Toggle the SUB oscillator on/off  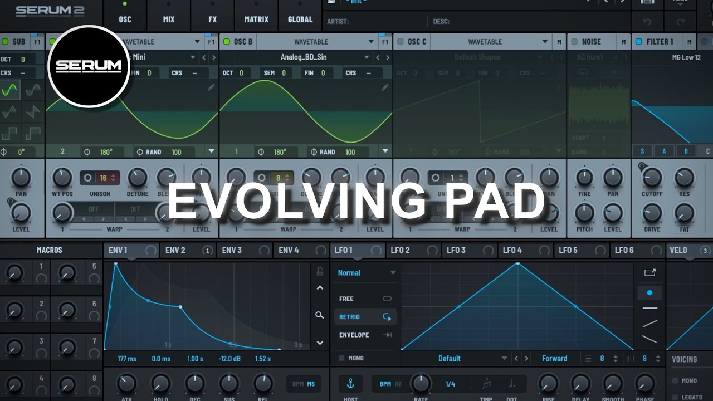tap(5, 42)
